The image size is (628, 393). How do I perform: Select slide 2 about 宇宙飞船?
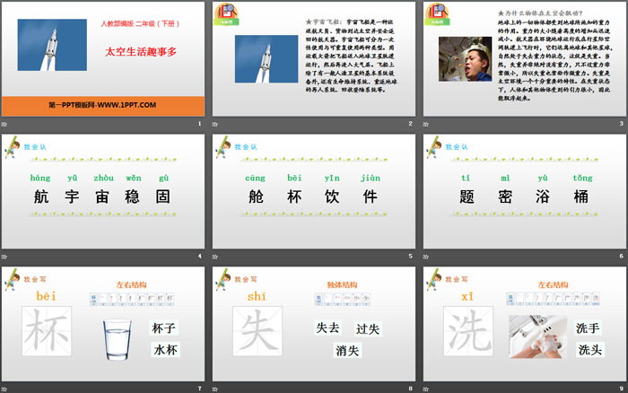click(x=314, y=59)
